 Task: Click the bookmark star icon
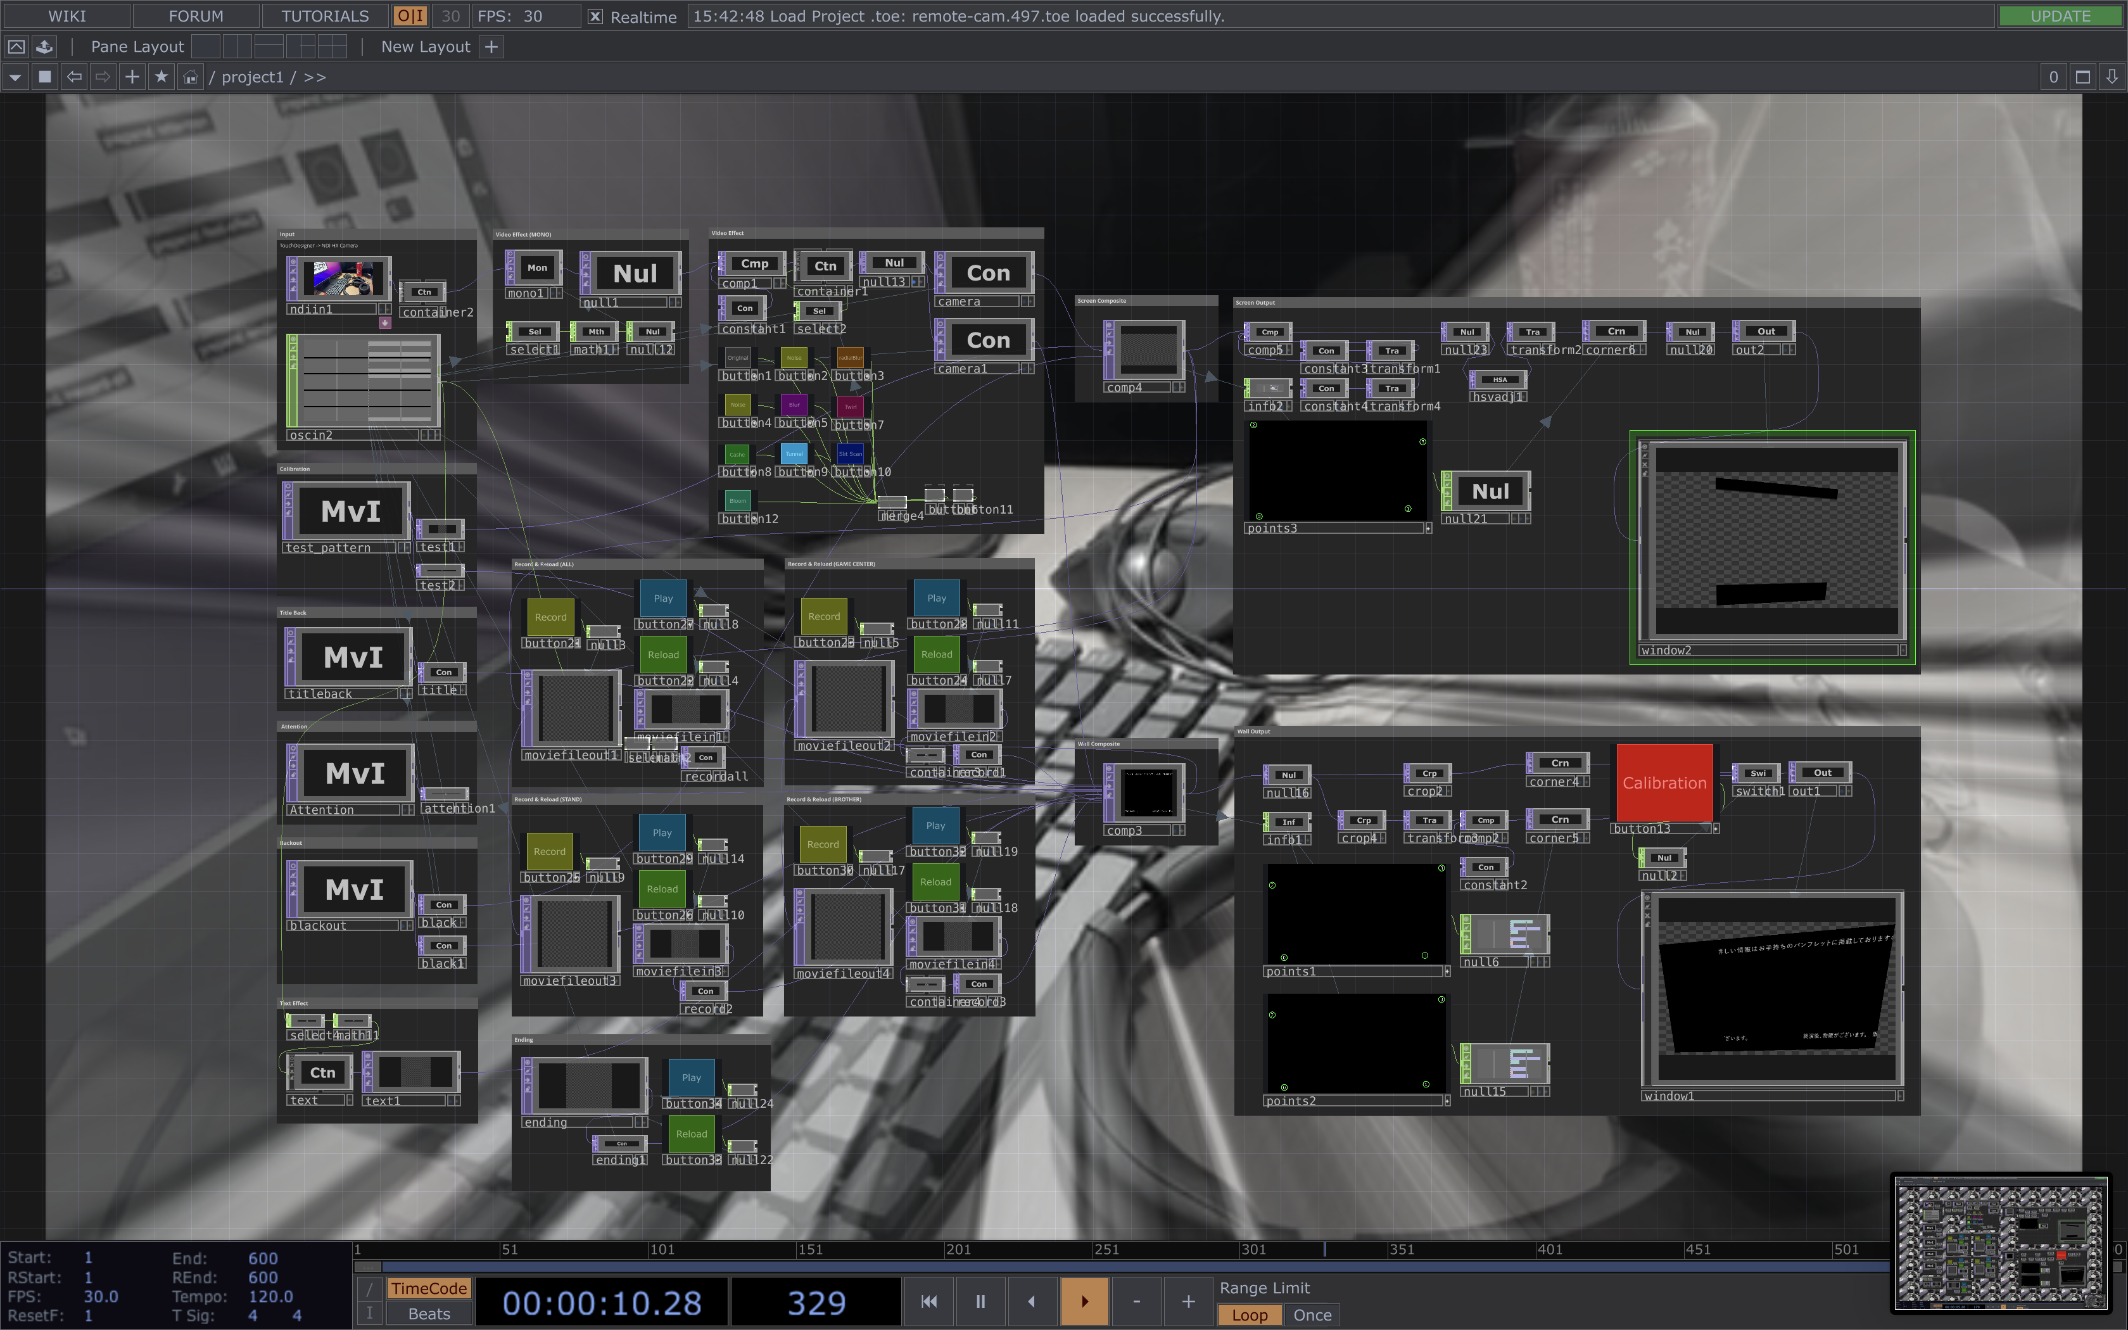click(x=161, y=77)
